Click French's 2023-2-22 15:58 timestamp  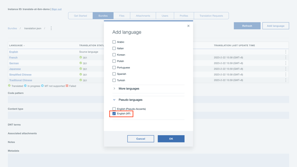(228, 57)
